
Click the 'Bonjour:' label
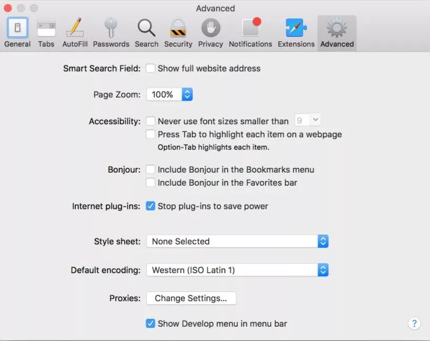tap(124, 169)
